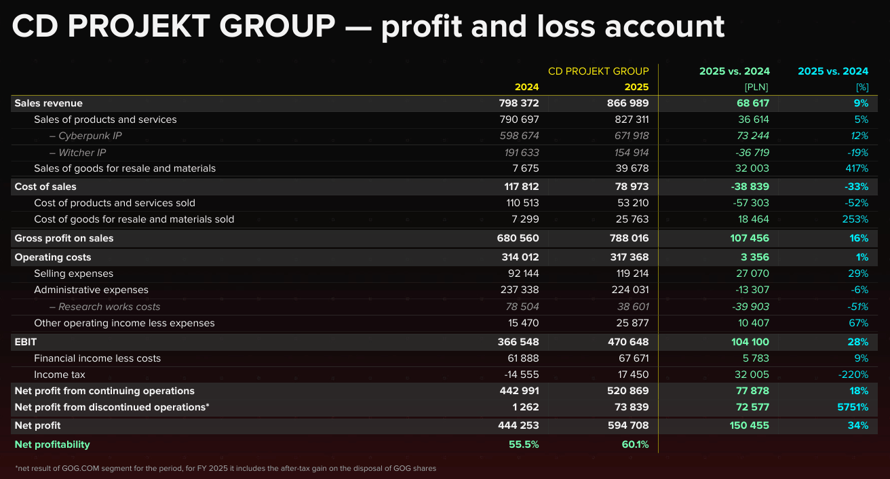Click the 2024 EBIT value 366 548
The height and width of the screenshot is (479, 890).
point(518,342)
